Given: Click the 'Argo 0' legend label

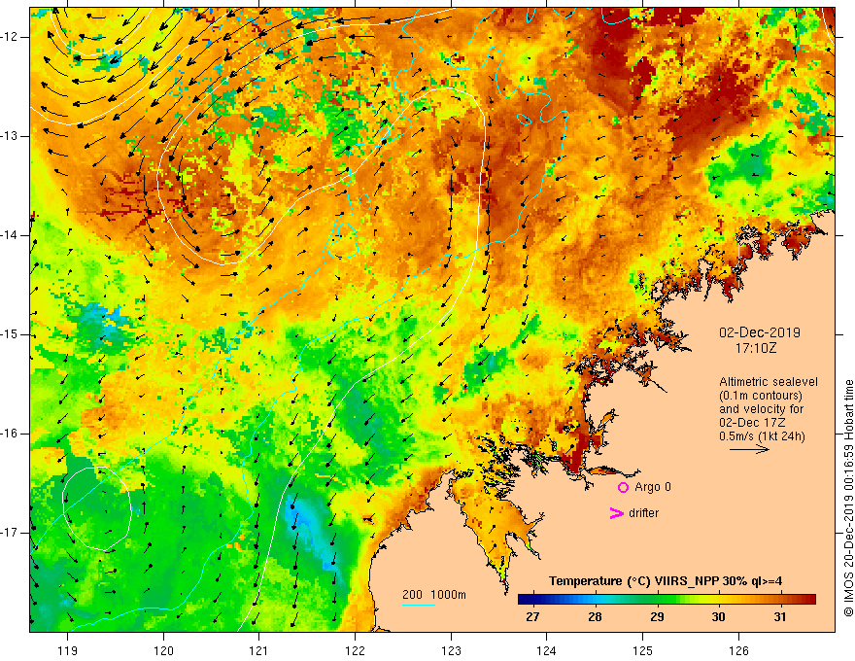Looking at the screenshot, I should pyautogui.click(x=653, y=487).
